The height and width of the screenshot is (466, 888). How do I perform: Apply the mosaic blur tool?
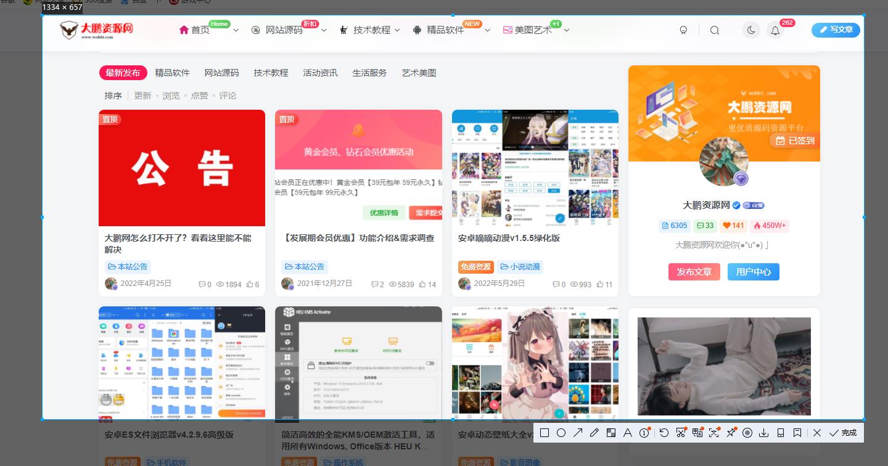click(611, 433)
